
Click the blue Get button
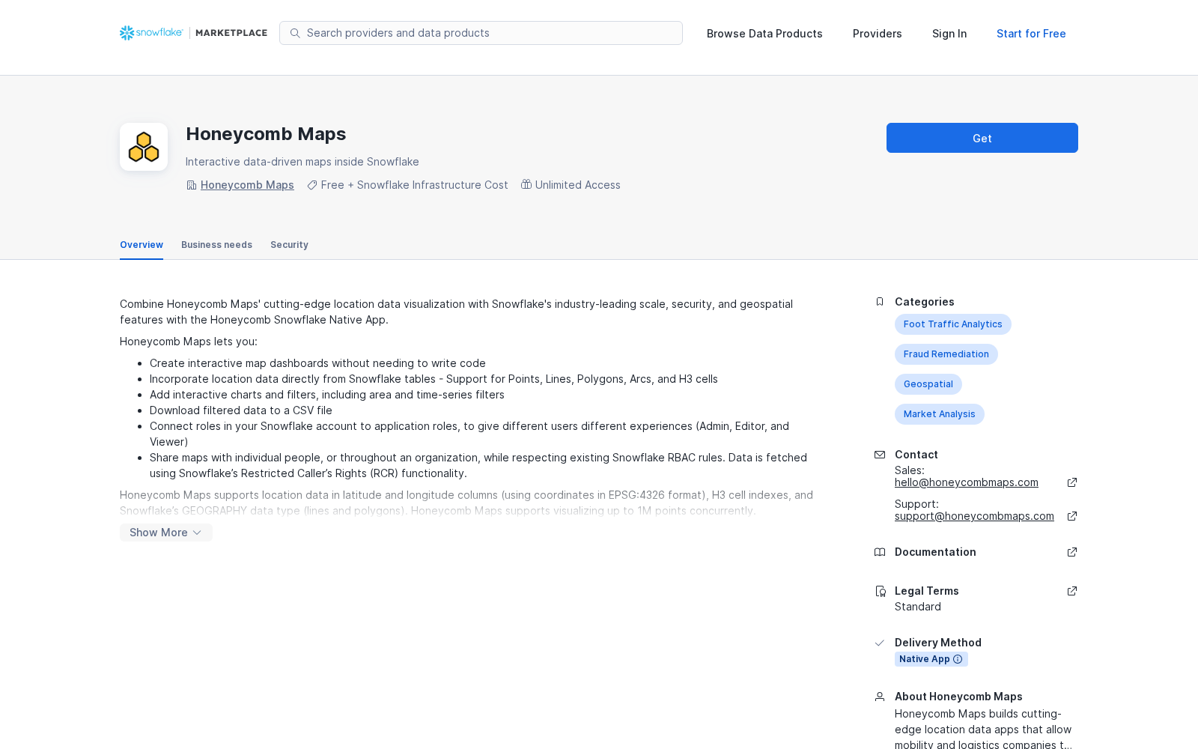point(982,138)
